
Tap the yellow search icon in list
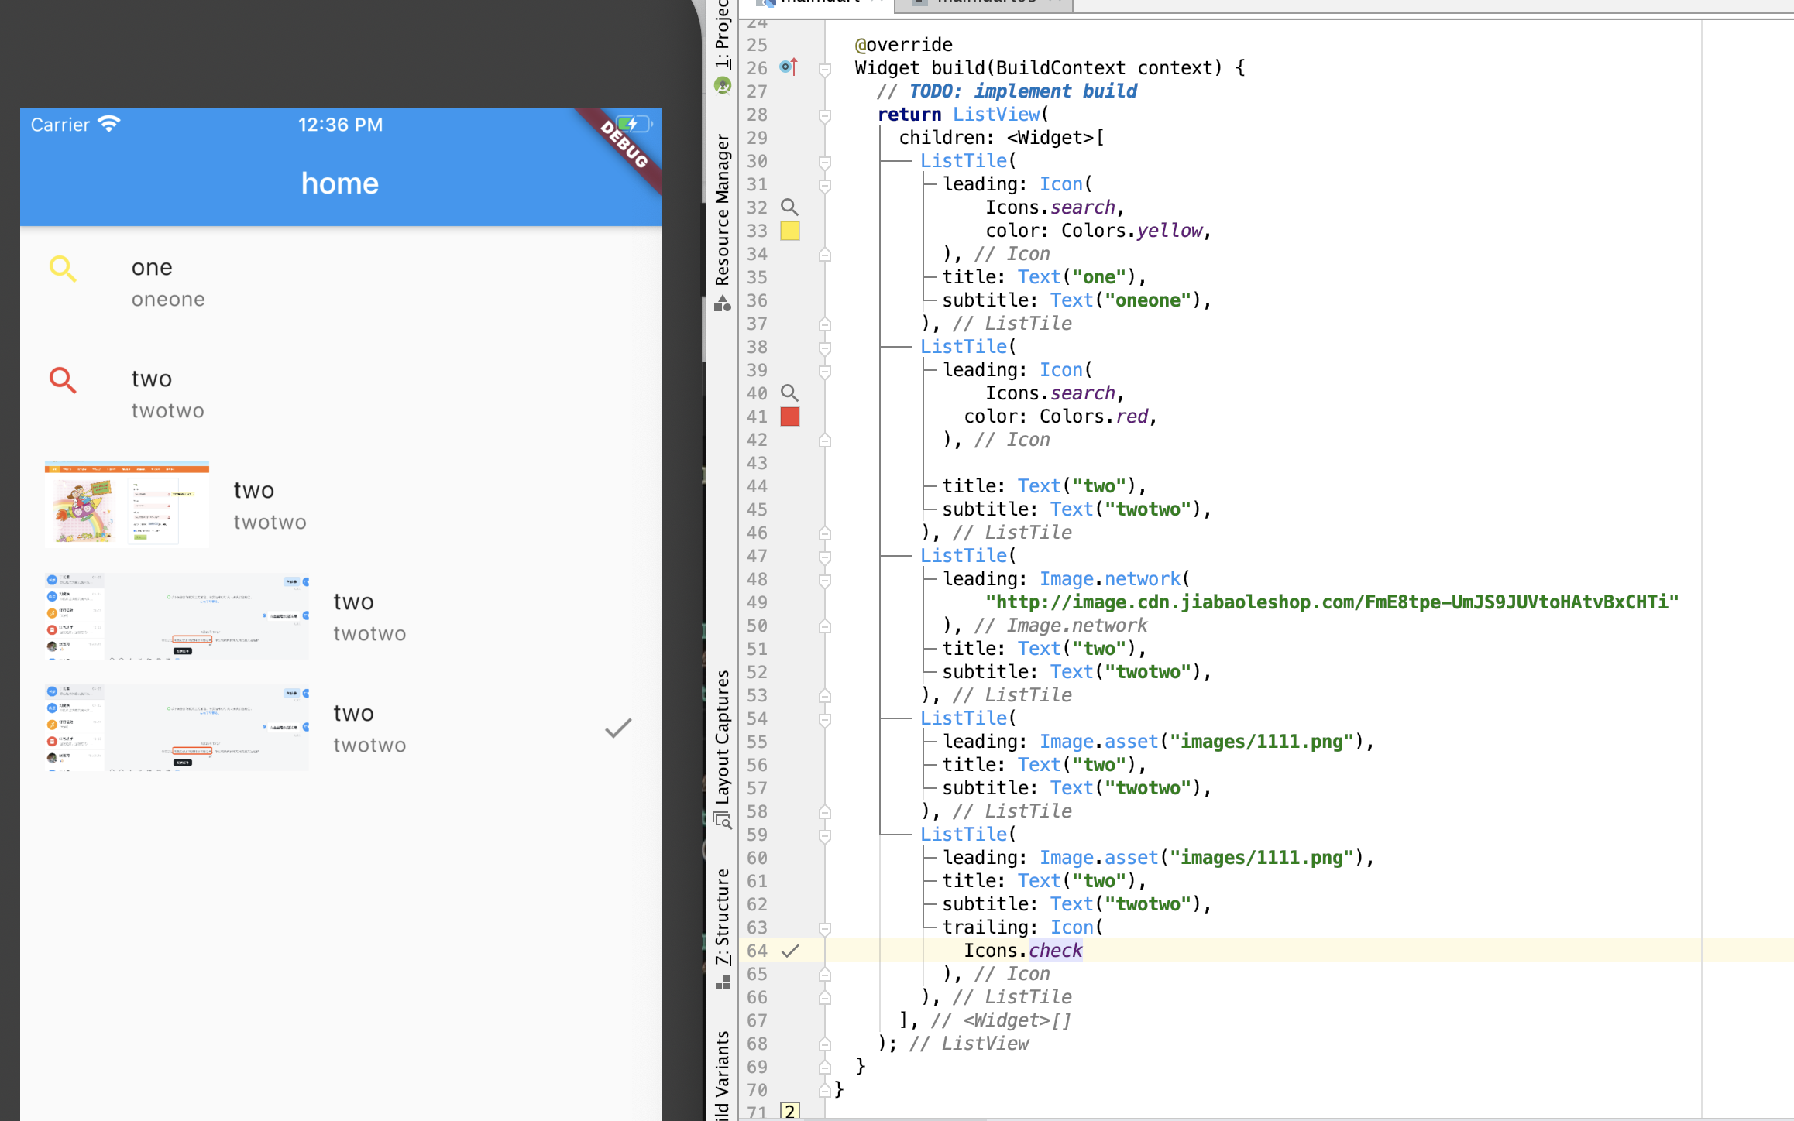[63, 269]
